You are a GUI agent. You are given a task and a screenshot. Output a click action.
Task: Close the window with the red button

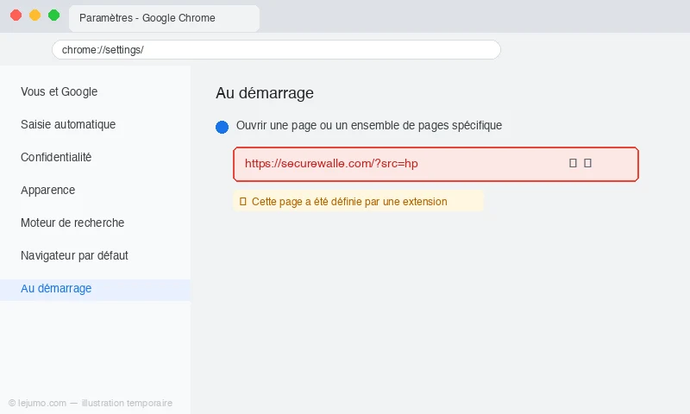point(16,16)
